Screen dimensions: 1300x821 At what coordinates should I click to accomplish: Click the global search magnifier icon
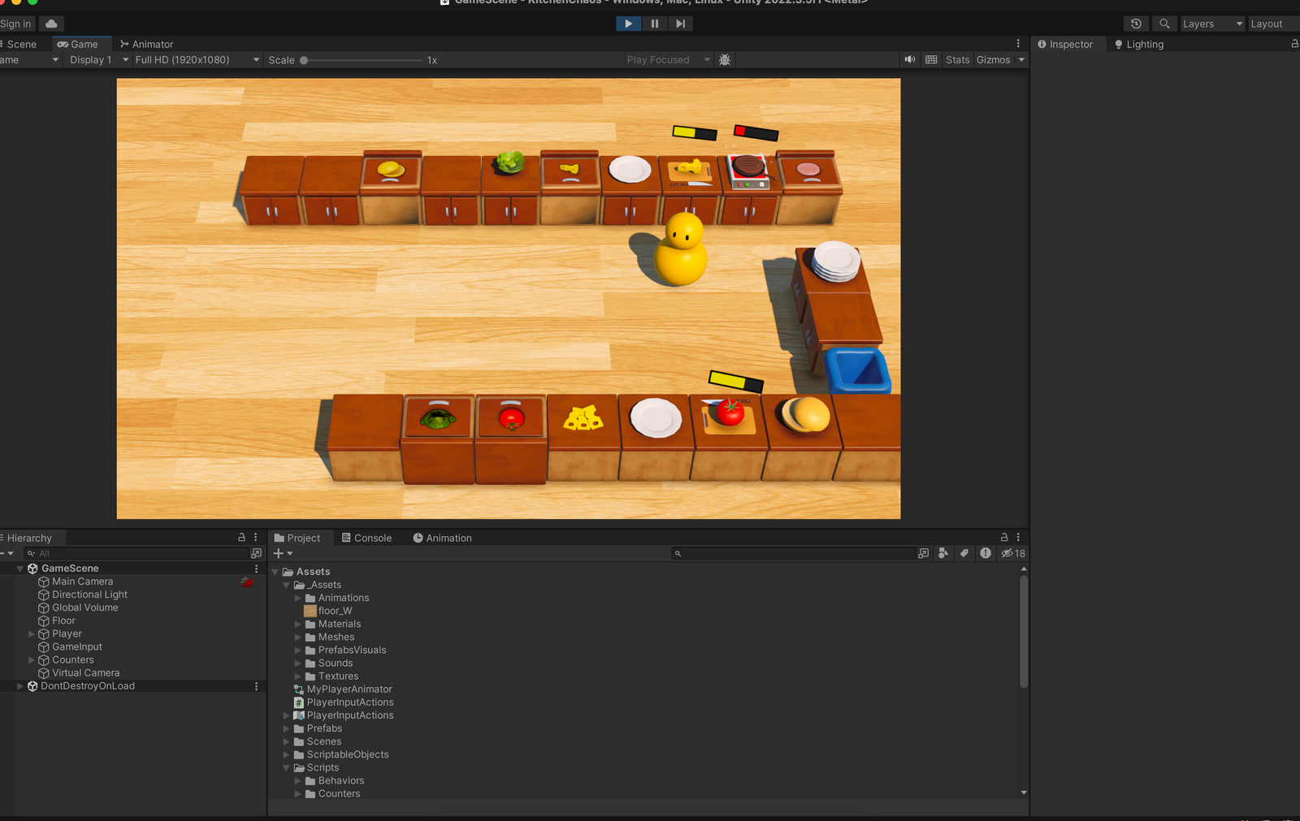coord(1164,24)
